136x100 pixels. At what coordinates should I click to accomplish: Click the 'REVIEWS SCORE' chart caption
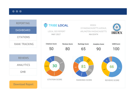(x=112, y=80)
